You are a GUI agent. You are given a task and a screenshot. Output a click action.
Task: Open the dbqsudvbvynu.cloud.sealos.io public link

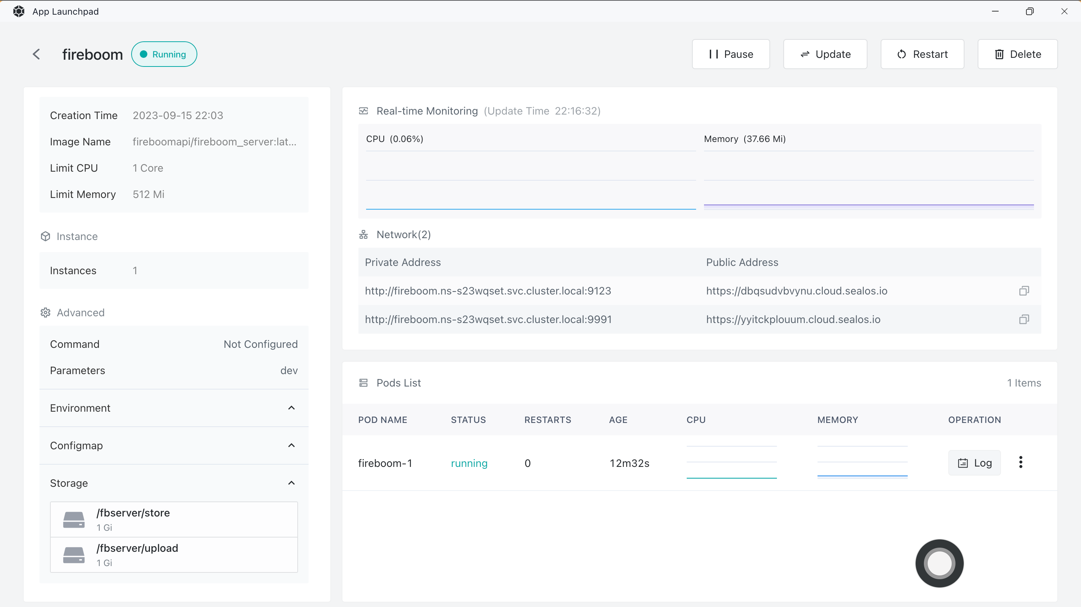[x=796, y=291]
